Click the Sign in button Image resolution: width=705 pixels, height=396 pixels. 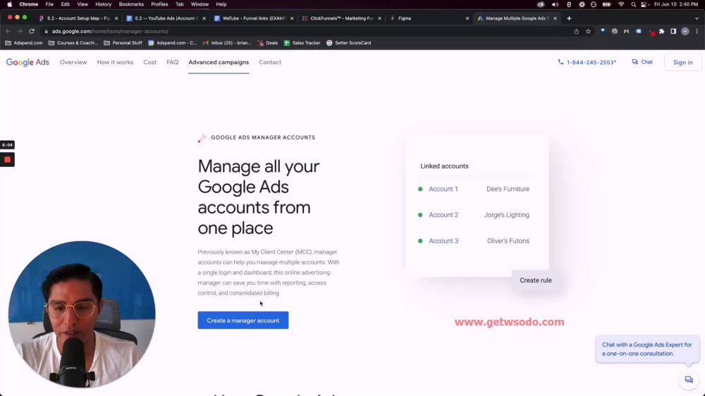coord(682,63)
